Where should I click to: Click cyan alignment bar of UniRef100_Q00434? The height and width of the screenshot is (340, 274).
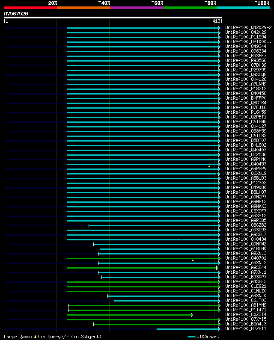(x=143, y=240)
